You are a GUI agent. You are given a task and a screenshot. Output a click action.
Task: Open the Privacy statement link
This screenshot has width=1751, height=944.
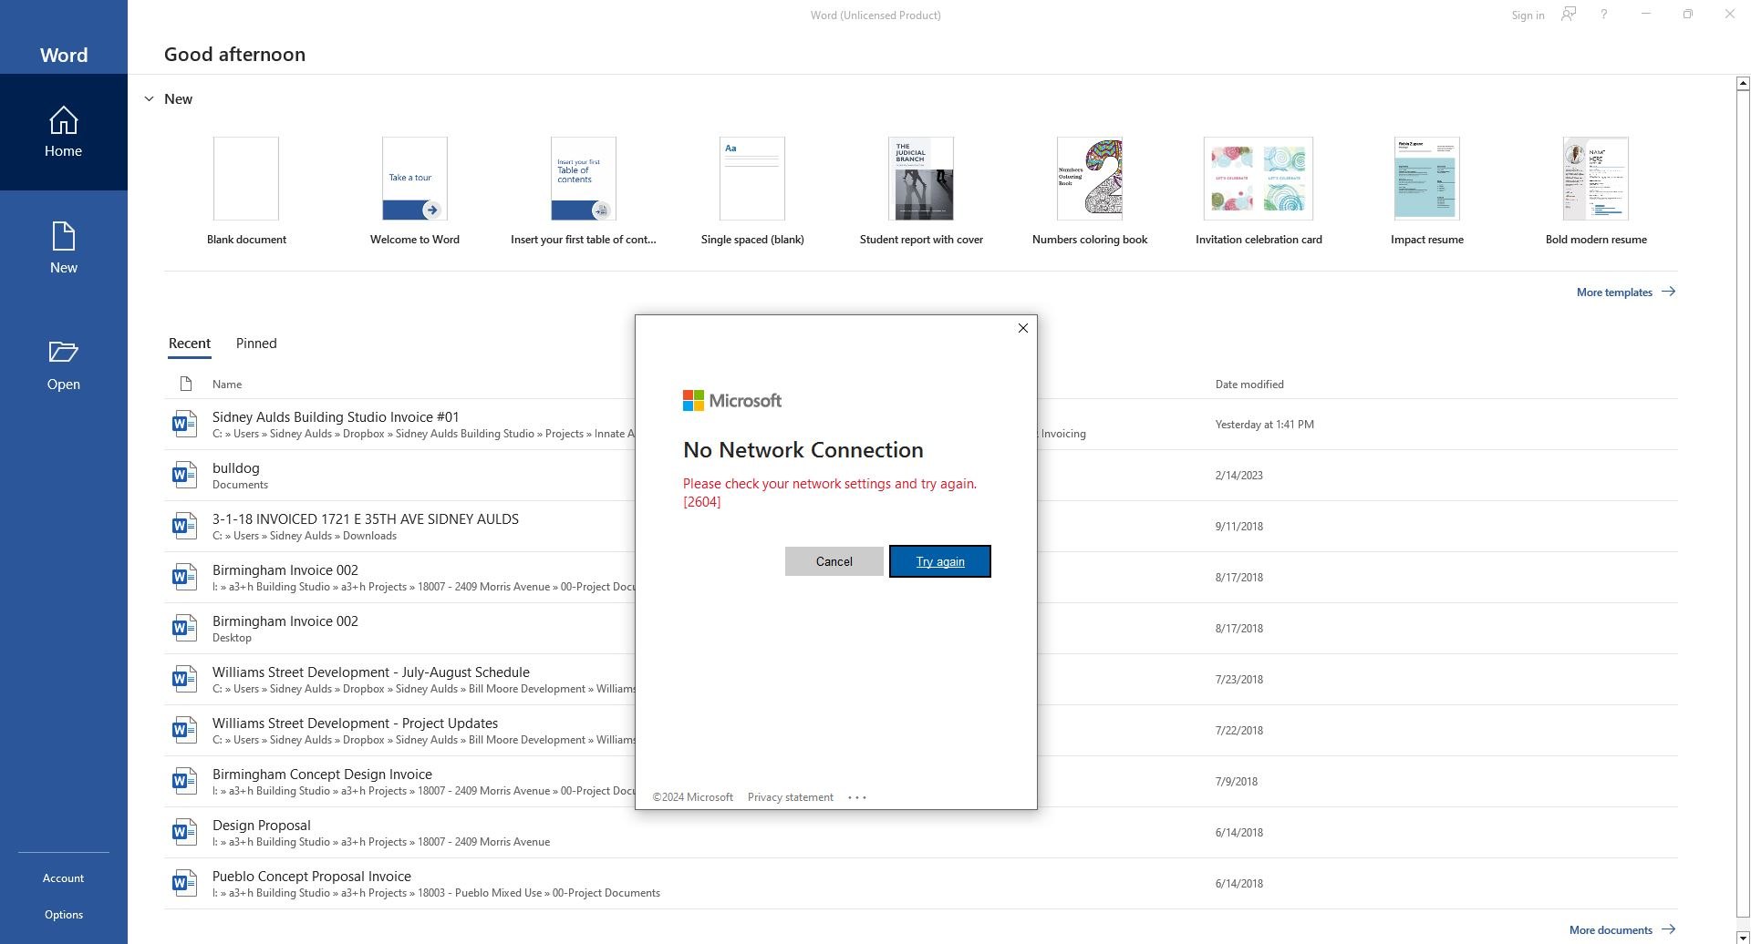coord(790,797)
